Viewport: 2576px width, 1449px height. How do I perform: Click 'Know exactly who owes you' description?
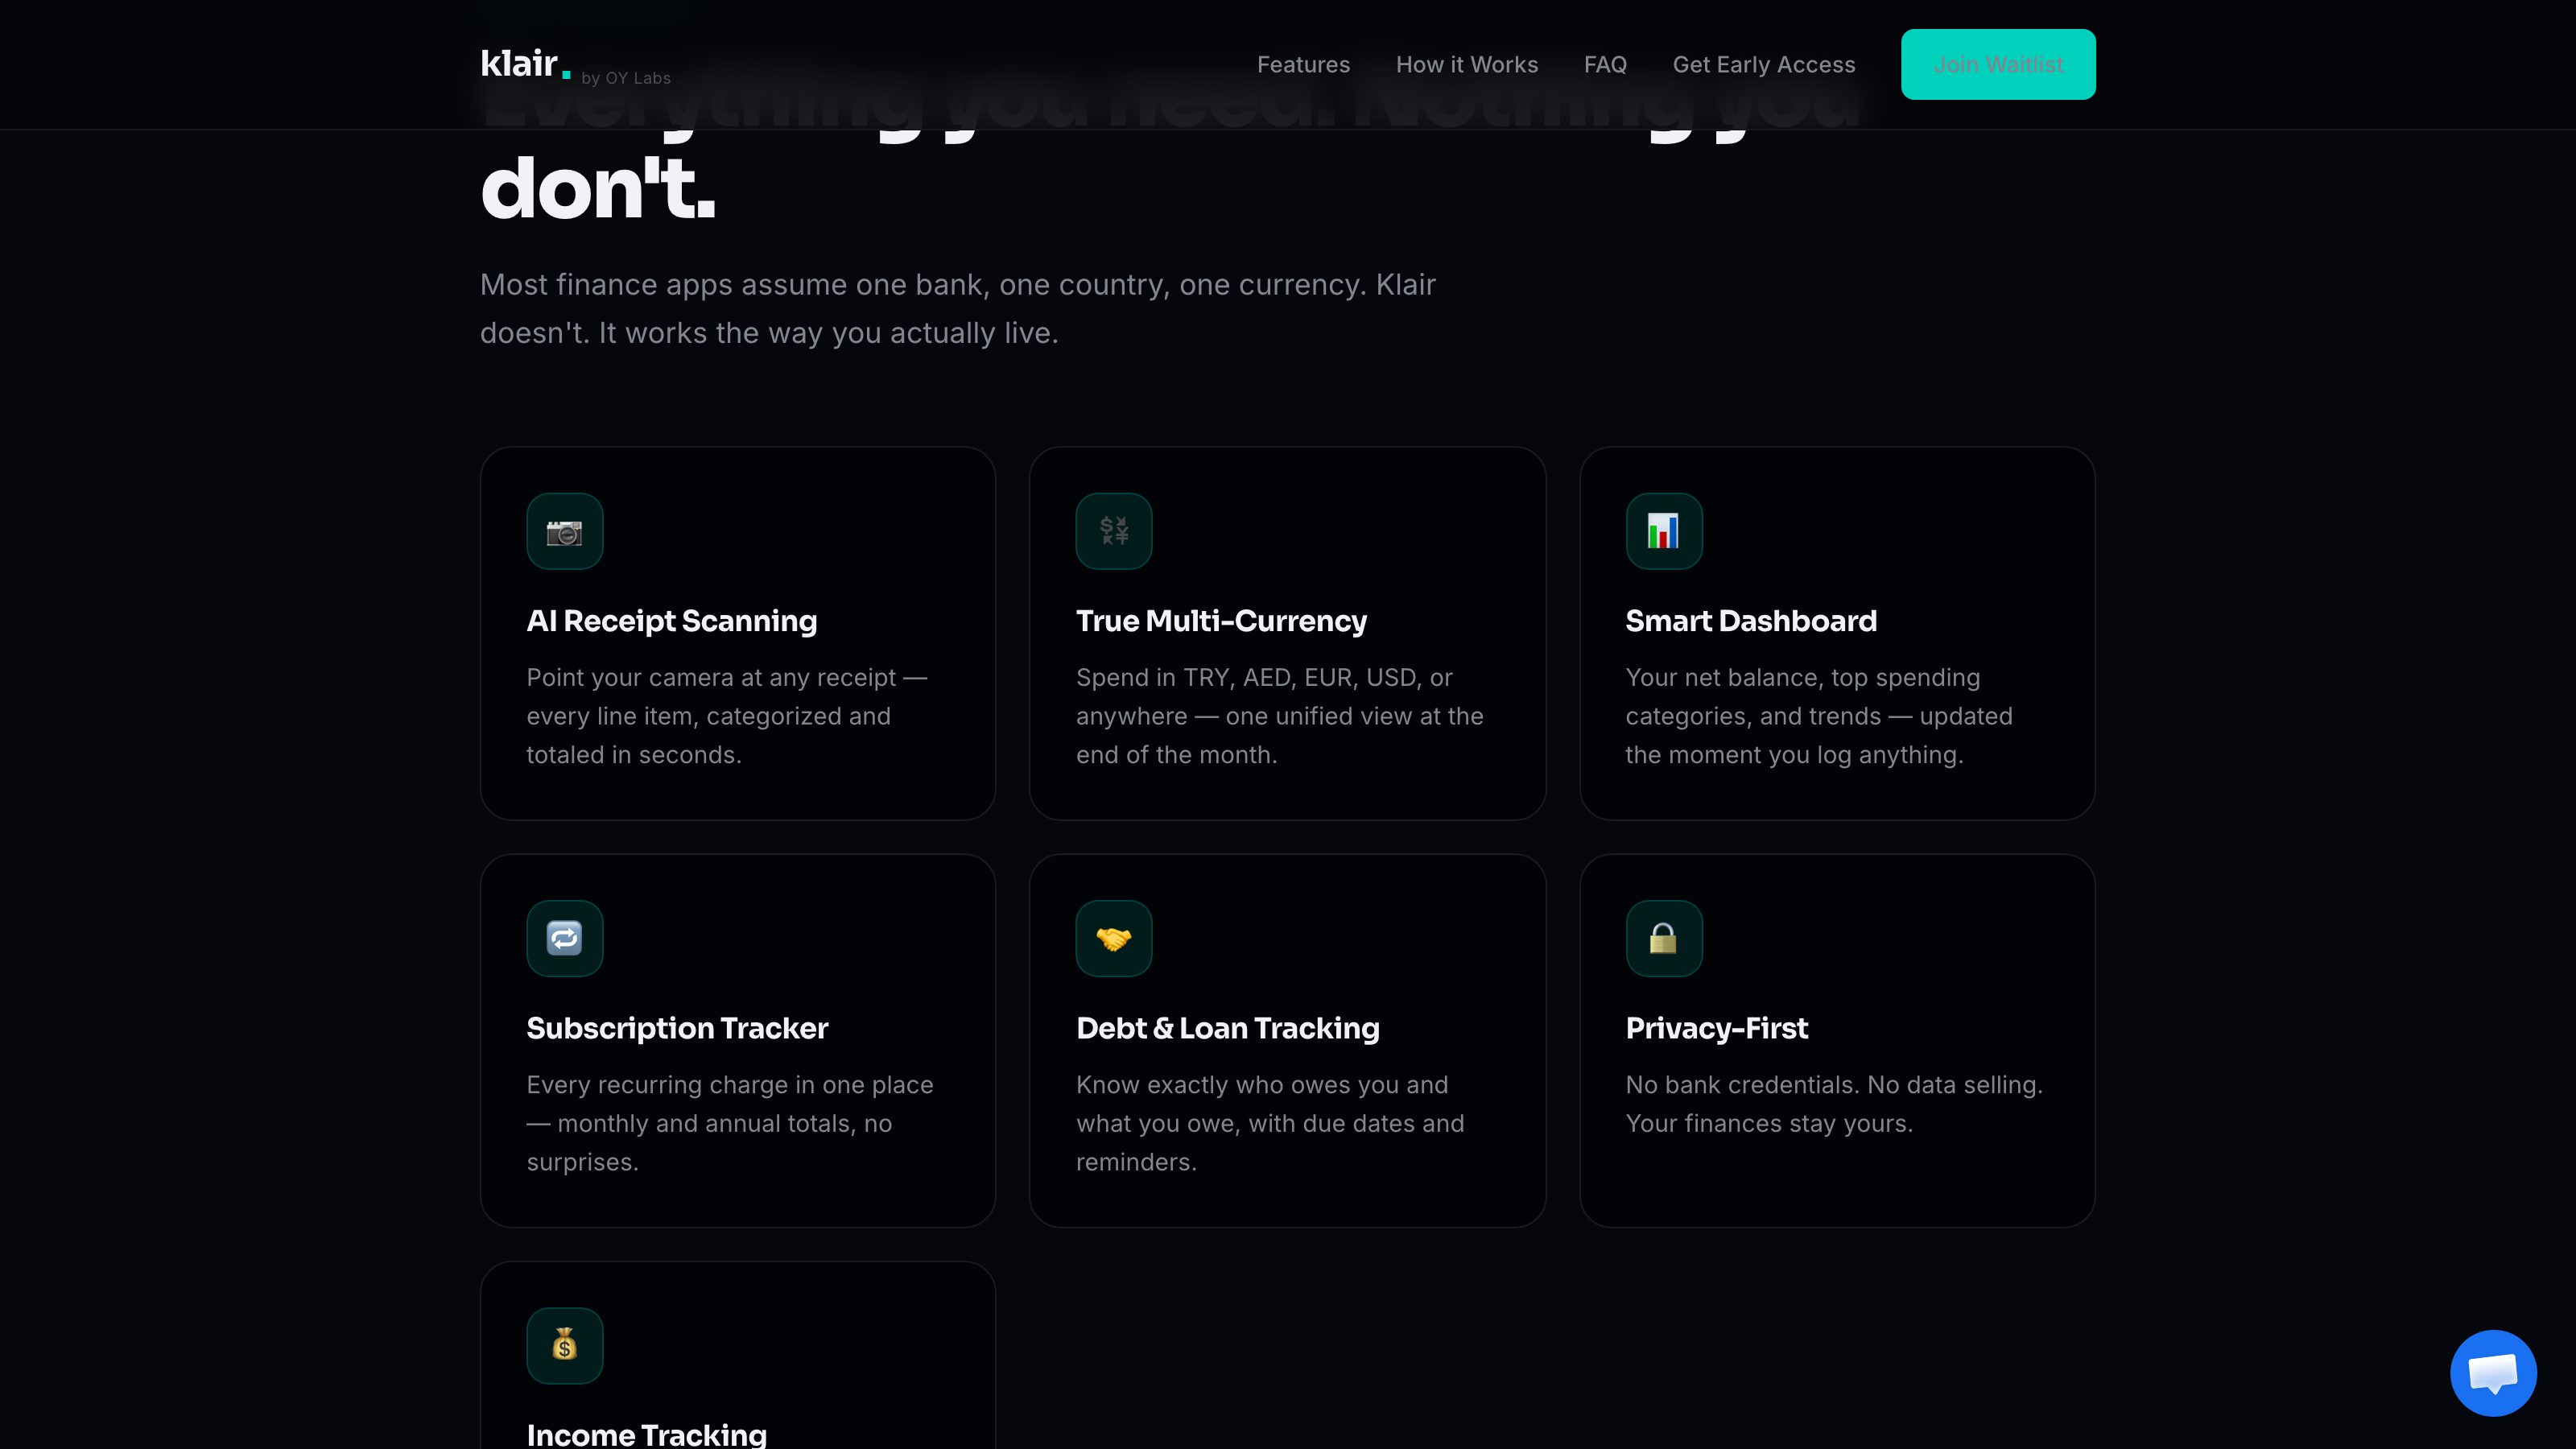pyautogui.click(x=1270, y=1123)
